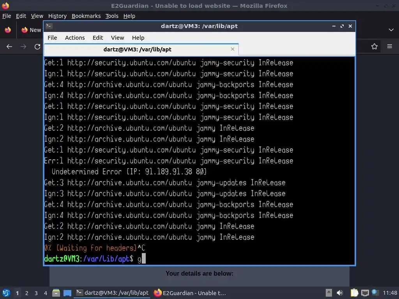Close the terminal window

350,26
